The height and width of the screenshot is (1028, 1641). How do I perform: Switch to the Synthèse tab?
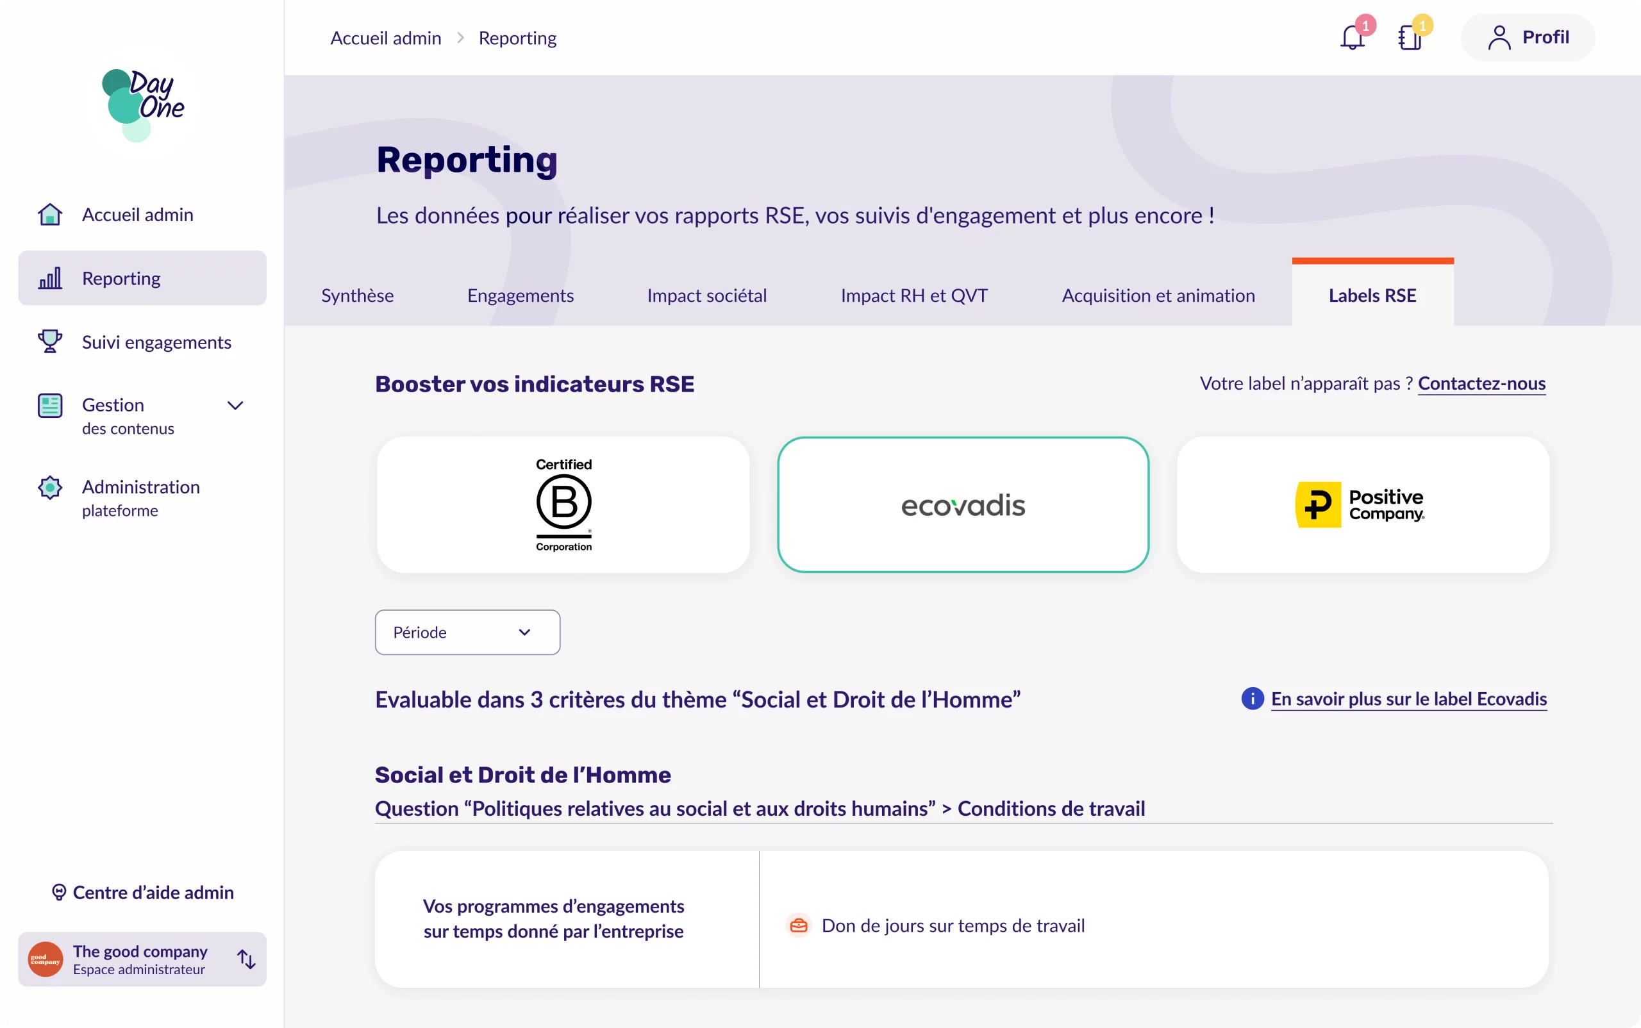(357, 295)
